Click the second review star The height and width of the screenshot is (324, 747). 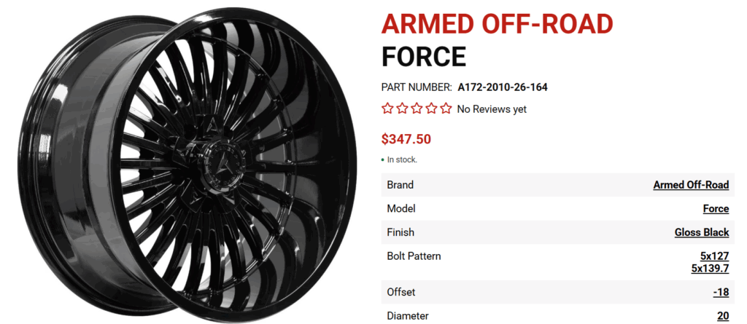click(403, 109)
